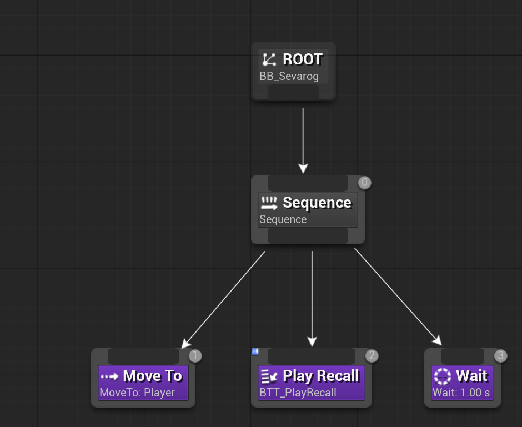The height and width of the screenshot is (427, 522).
Task: Select the Play Recall task title
Action: click(321, 376)
